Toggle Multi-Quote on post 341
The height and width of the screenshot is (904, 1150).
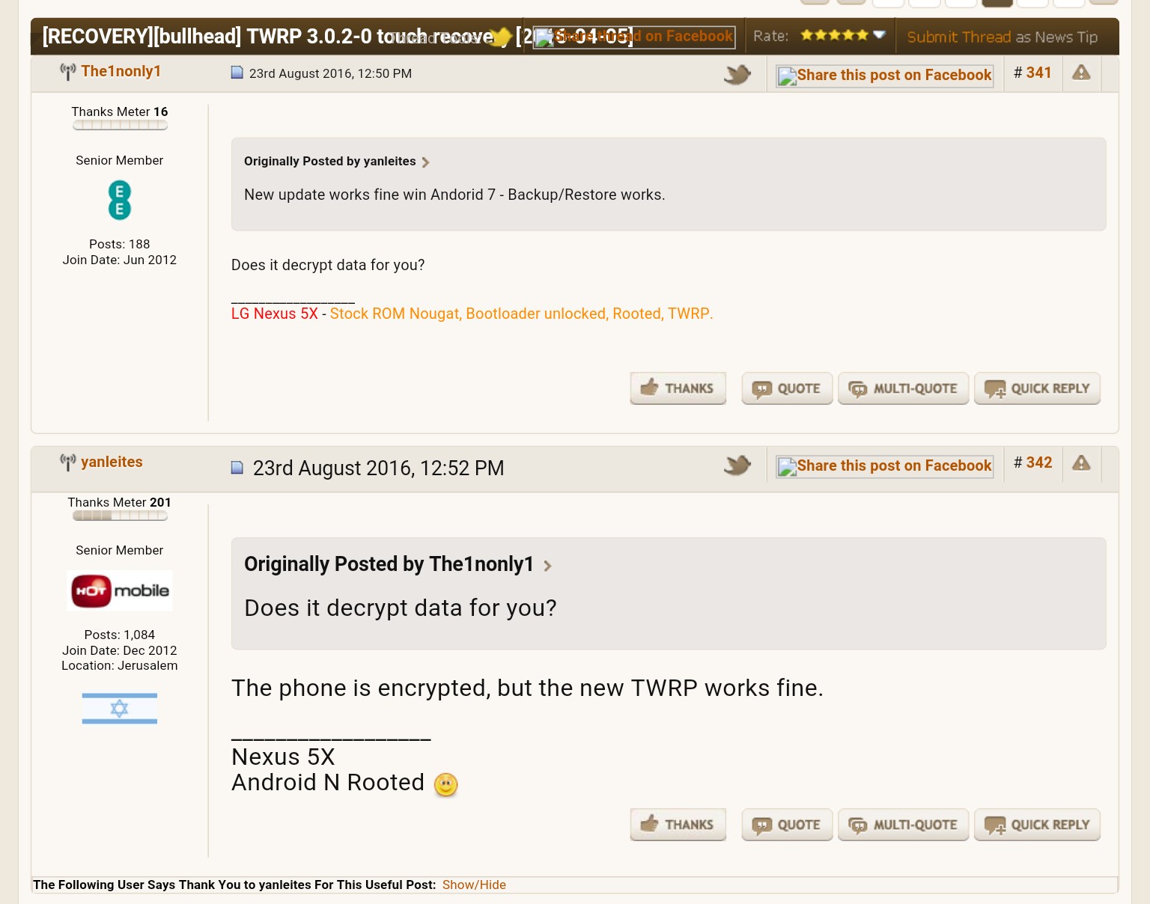tap(903, 388)
